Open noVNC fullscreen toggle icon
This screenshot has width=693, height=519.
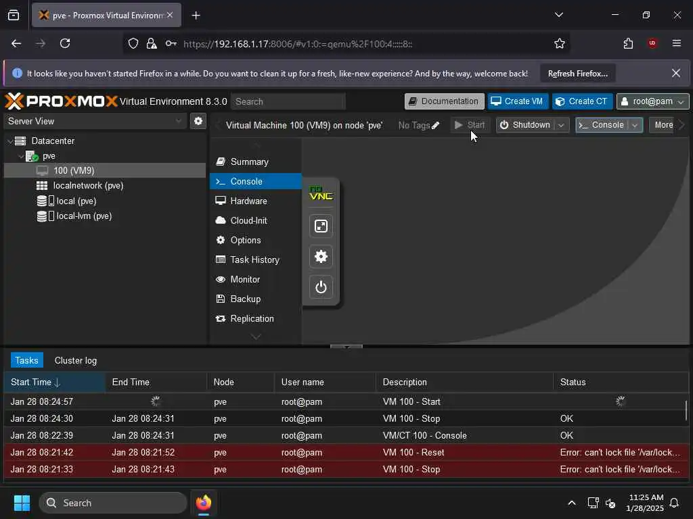(321, 226)
